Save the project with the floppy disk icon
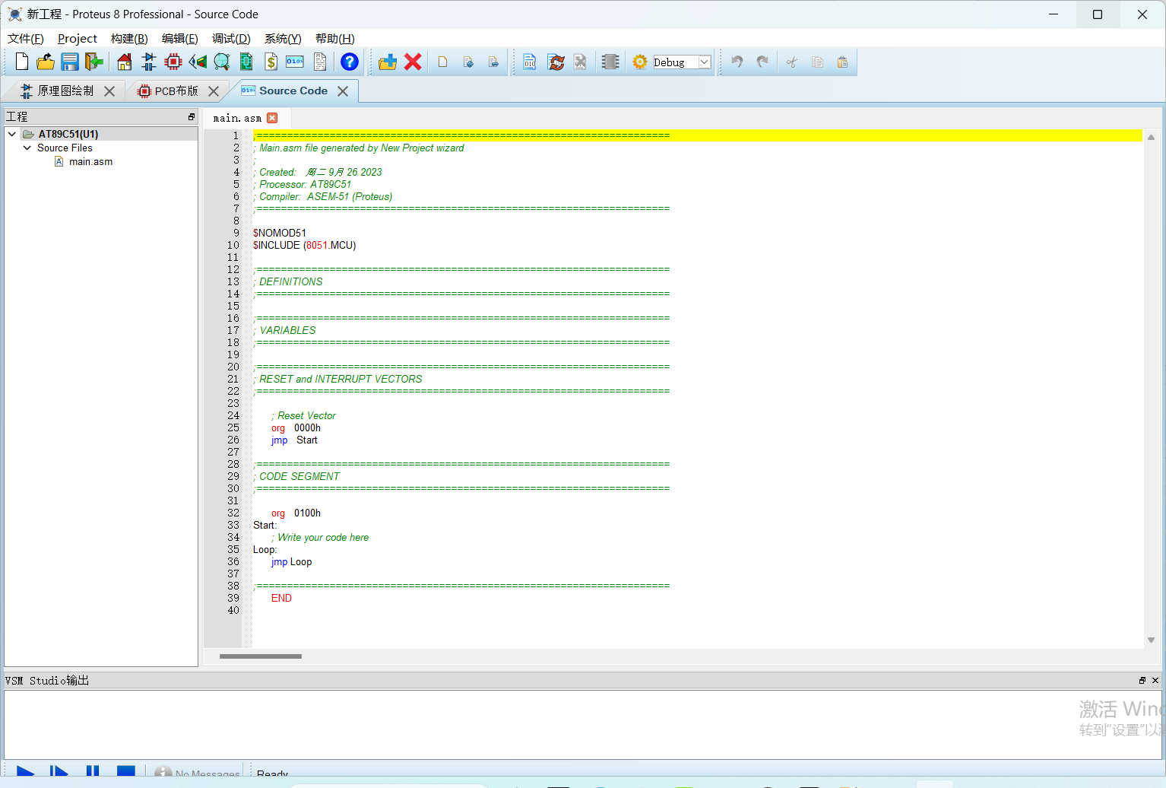Image resolution: width=1166 pixels, height=788 pixels. [70, 62]
